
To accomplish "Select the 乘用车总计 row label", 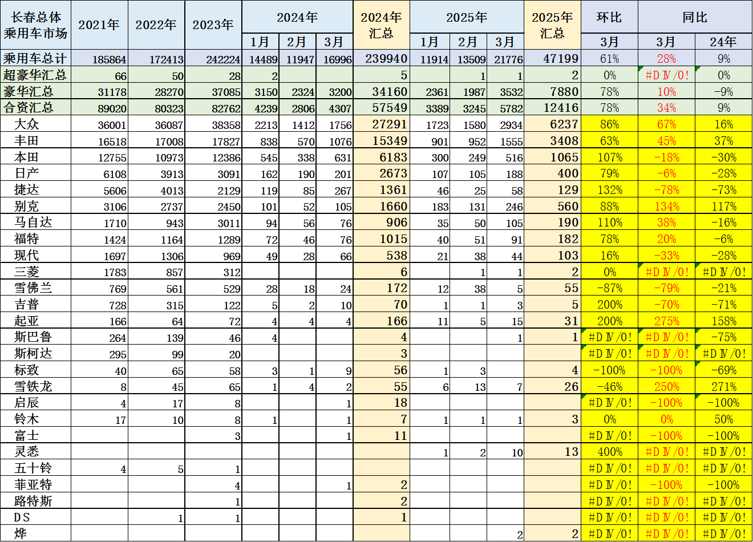I will (35, 58).
